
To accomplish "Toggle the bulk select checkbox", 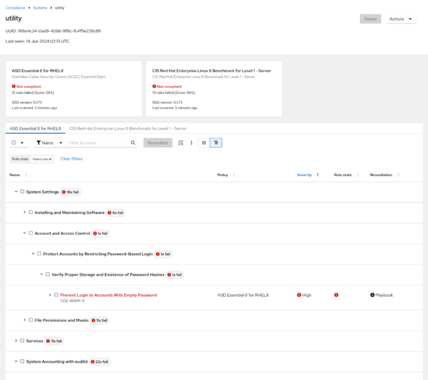I will pyautogui.click(x=14, y=143).
